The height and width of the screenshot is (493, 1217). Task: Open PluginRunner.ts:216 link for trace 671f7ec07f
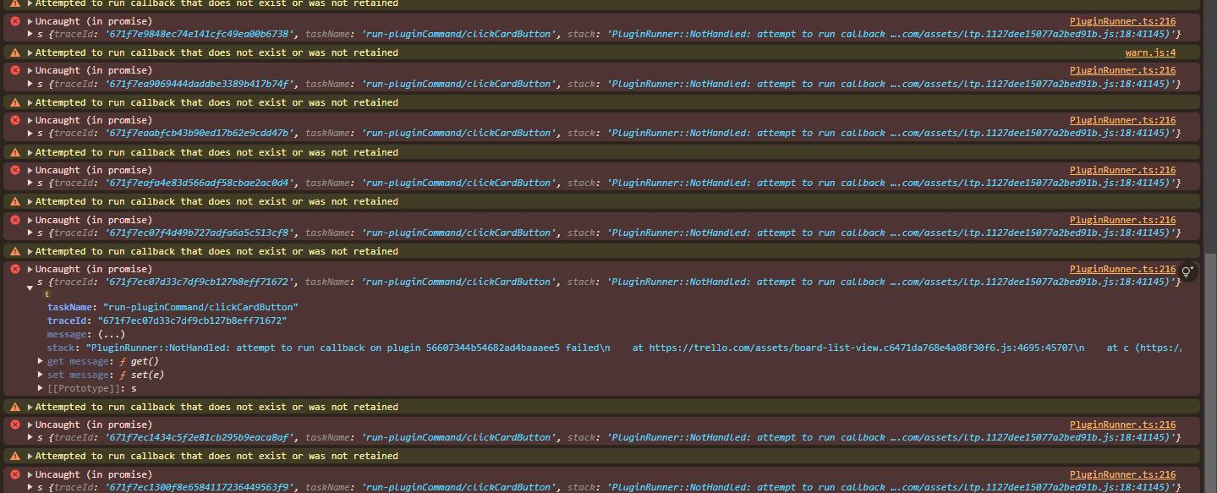point(1122,220)
